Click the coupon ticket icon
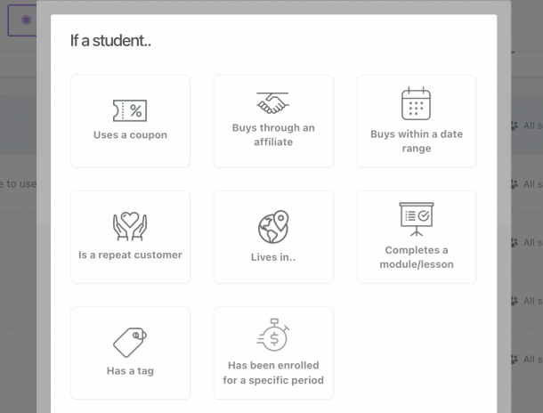The image size is (543, 413). [x=130, y=110]
